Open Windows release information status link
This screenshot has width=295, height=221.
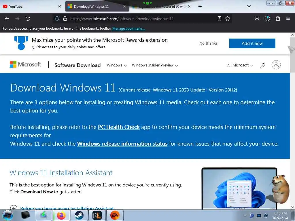[122, 144]
